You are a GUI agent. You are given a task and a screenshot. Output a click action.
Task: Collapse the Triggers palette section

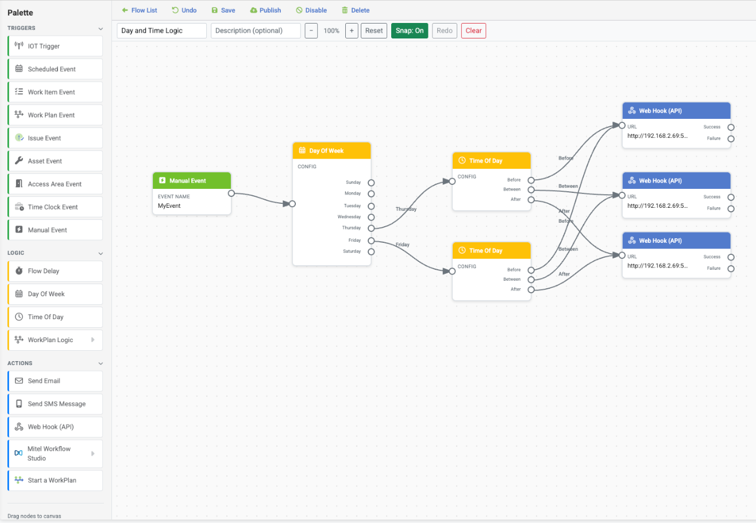[101, 28]
